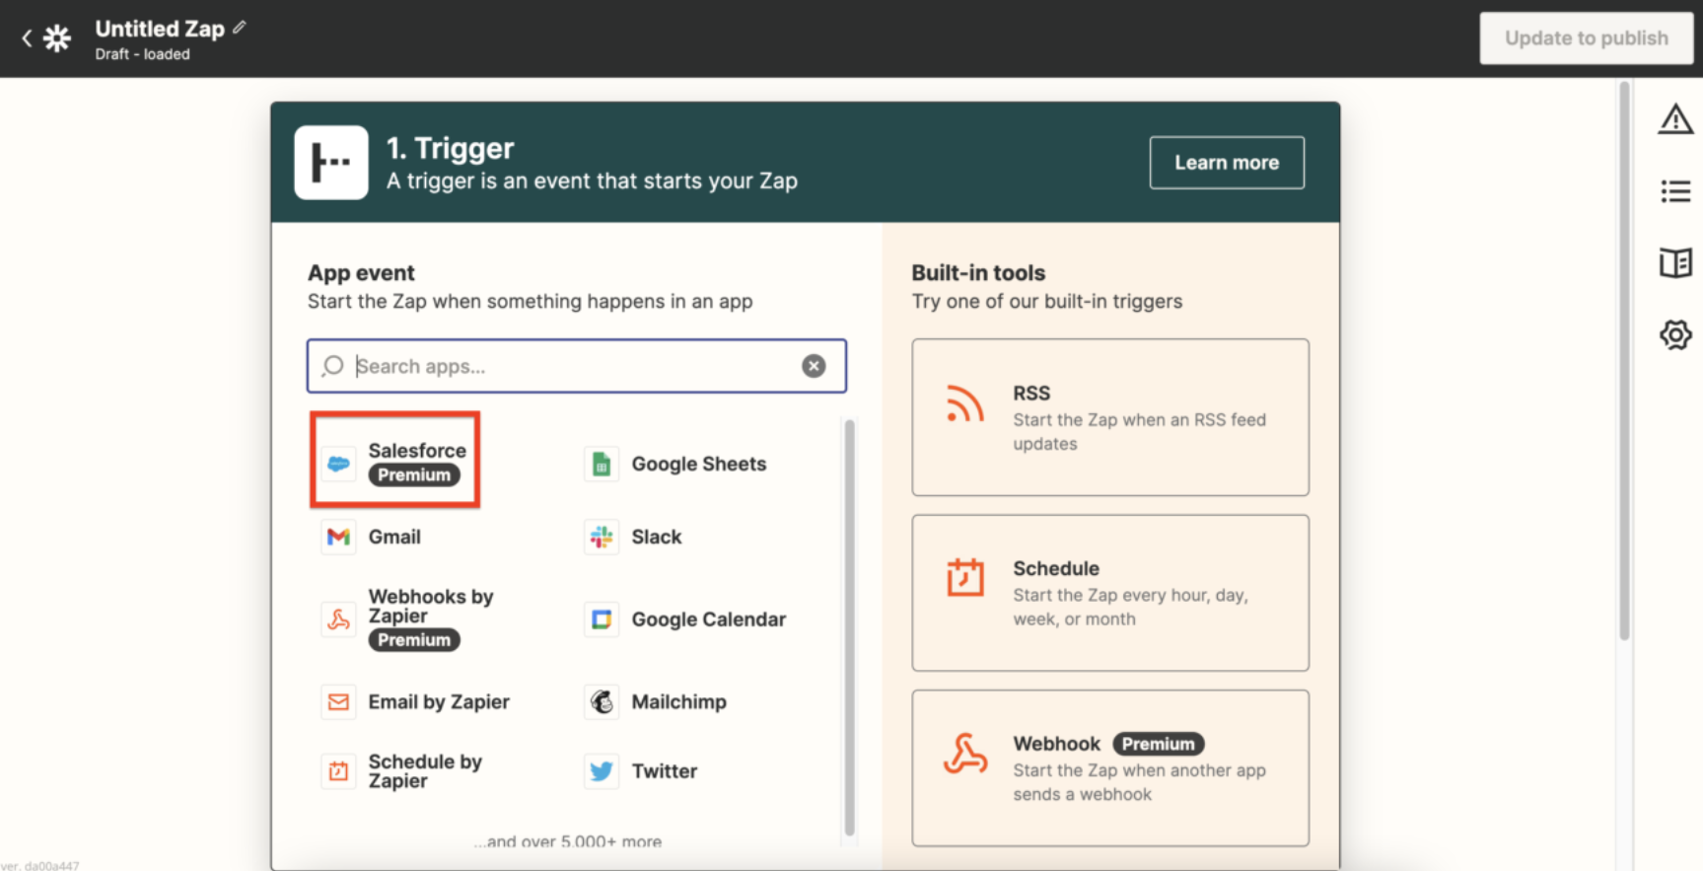1703x871 pixels.
Task: Edit the Zap name with pencil icon
Action: click(240, 28)
